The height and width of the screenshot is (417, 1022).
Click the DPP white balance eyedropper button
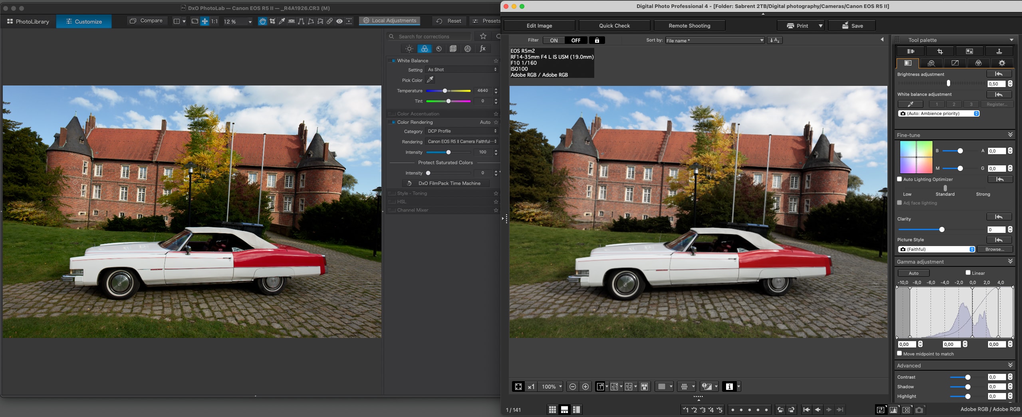910,104
